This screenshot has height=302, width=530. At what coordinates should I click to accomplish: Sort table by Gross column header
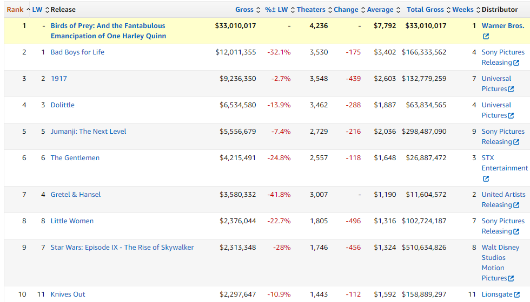click(244, 10)
